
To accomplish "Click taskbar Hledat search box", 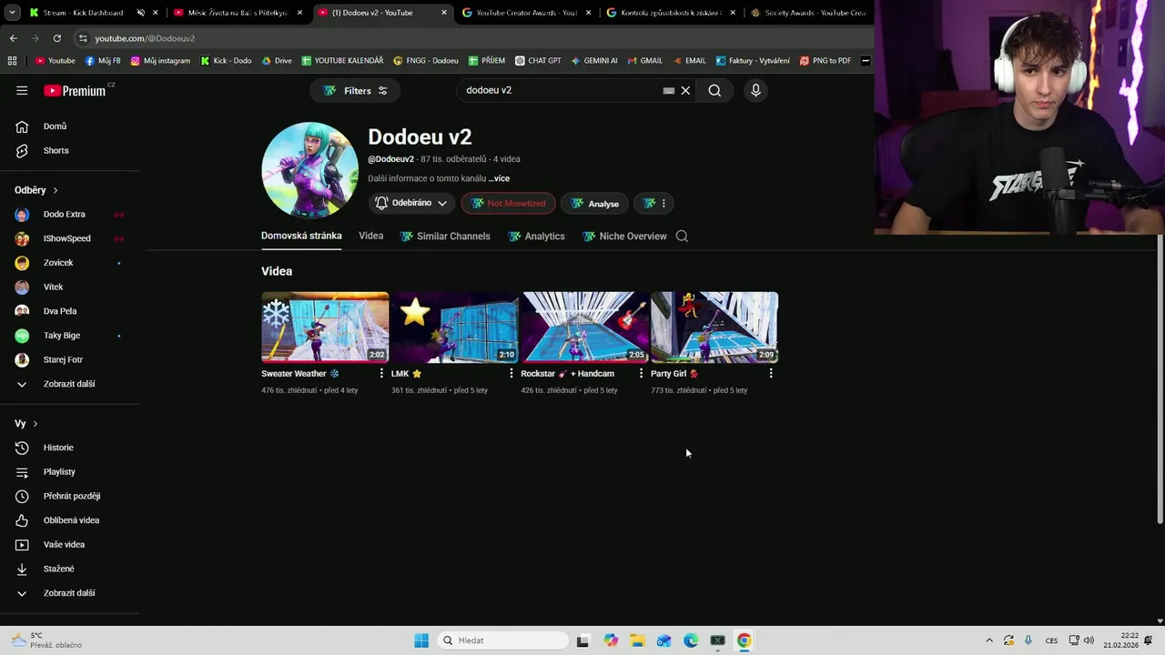I will click(x=501, y=640).
